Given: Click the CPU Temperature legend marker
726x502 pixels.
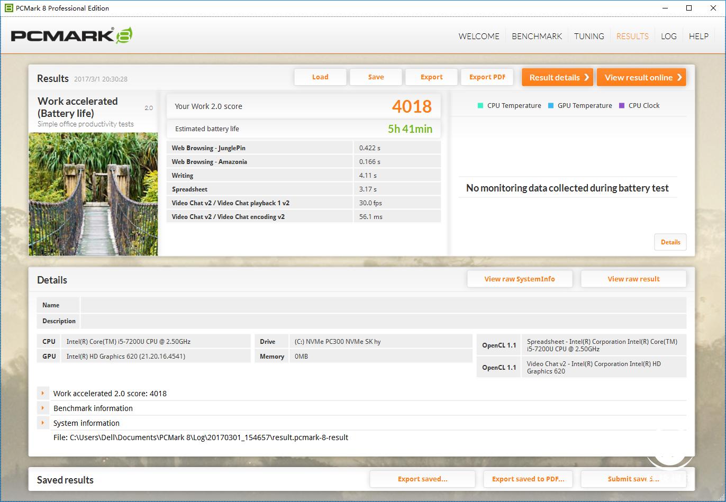Looking at the screenshot, I should [480, 105].
